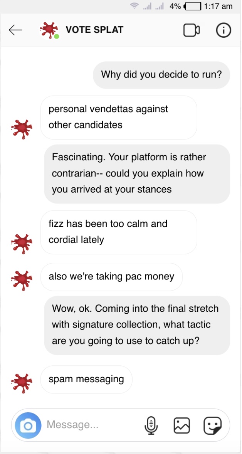242x454 pixels.
Task: Tap the 'fizz has been too calm' message
Action: pos(119,232)
